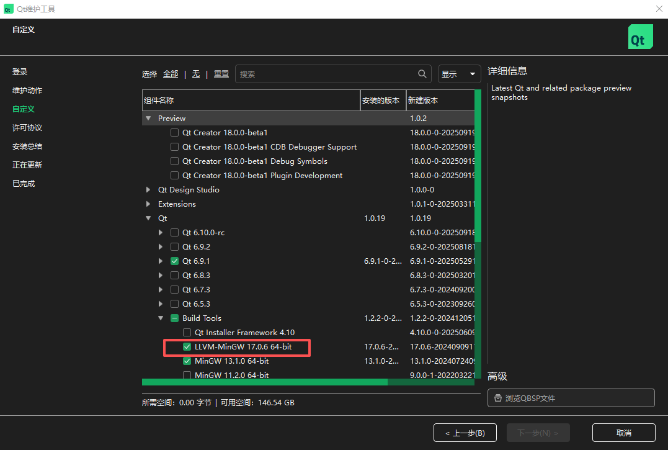Expand the Qt 6.9.2 node

161,247
